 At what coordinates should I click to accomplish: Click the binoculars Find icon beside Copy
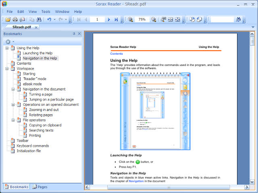pos(39,20)
